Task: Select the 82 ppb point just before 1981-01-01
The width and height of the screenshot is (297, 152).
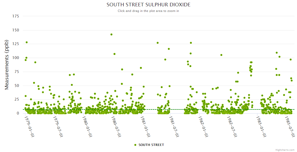Action: click(141, 68)
